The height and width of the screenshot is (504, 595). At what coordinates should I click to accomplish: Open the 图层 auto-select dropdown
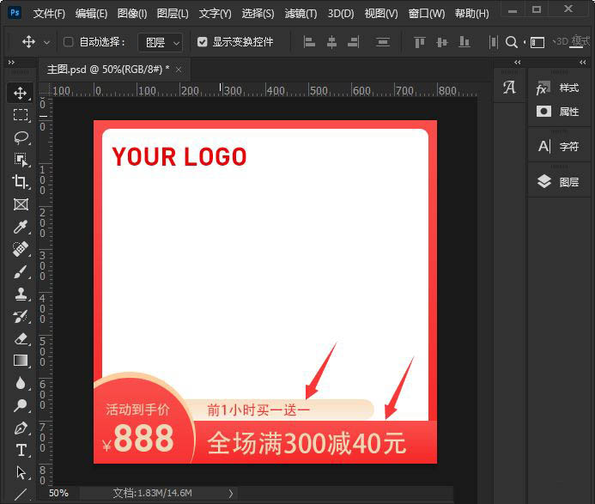pyautogui.click(x=161, y=42)
